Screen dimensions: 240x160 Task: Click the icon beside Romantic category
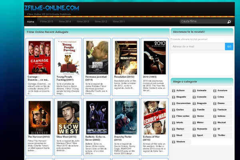[194, 129]
